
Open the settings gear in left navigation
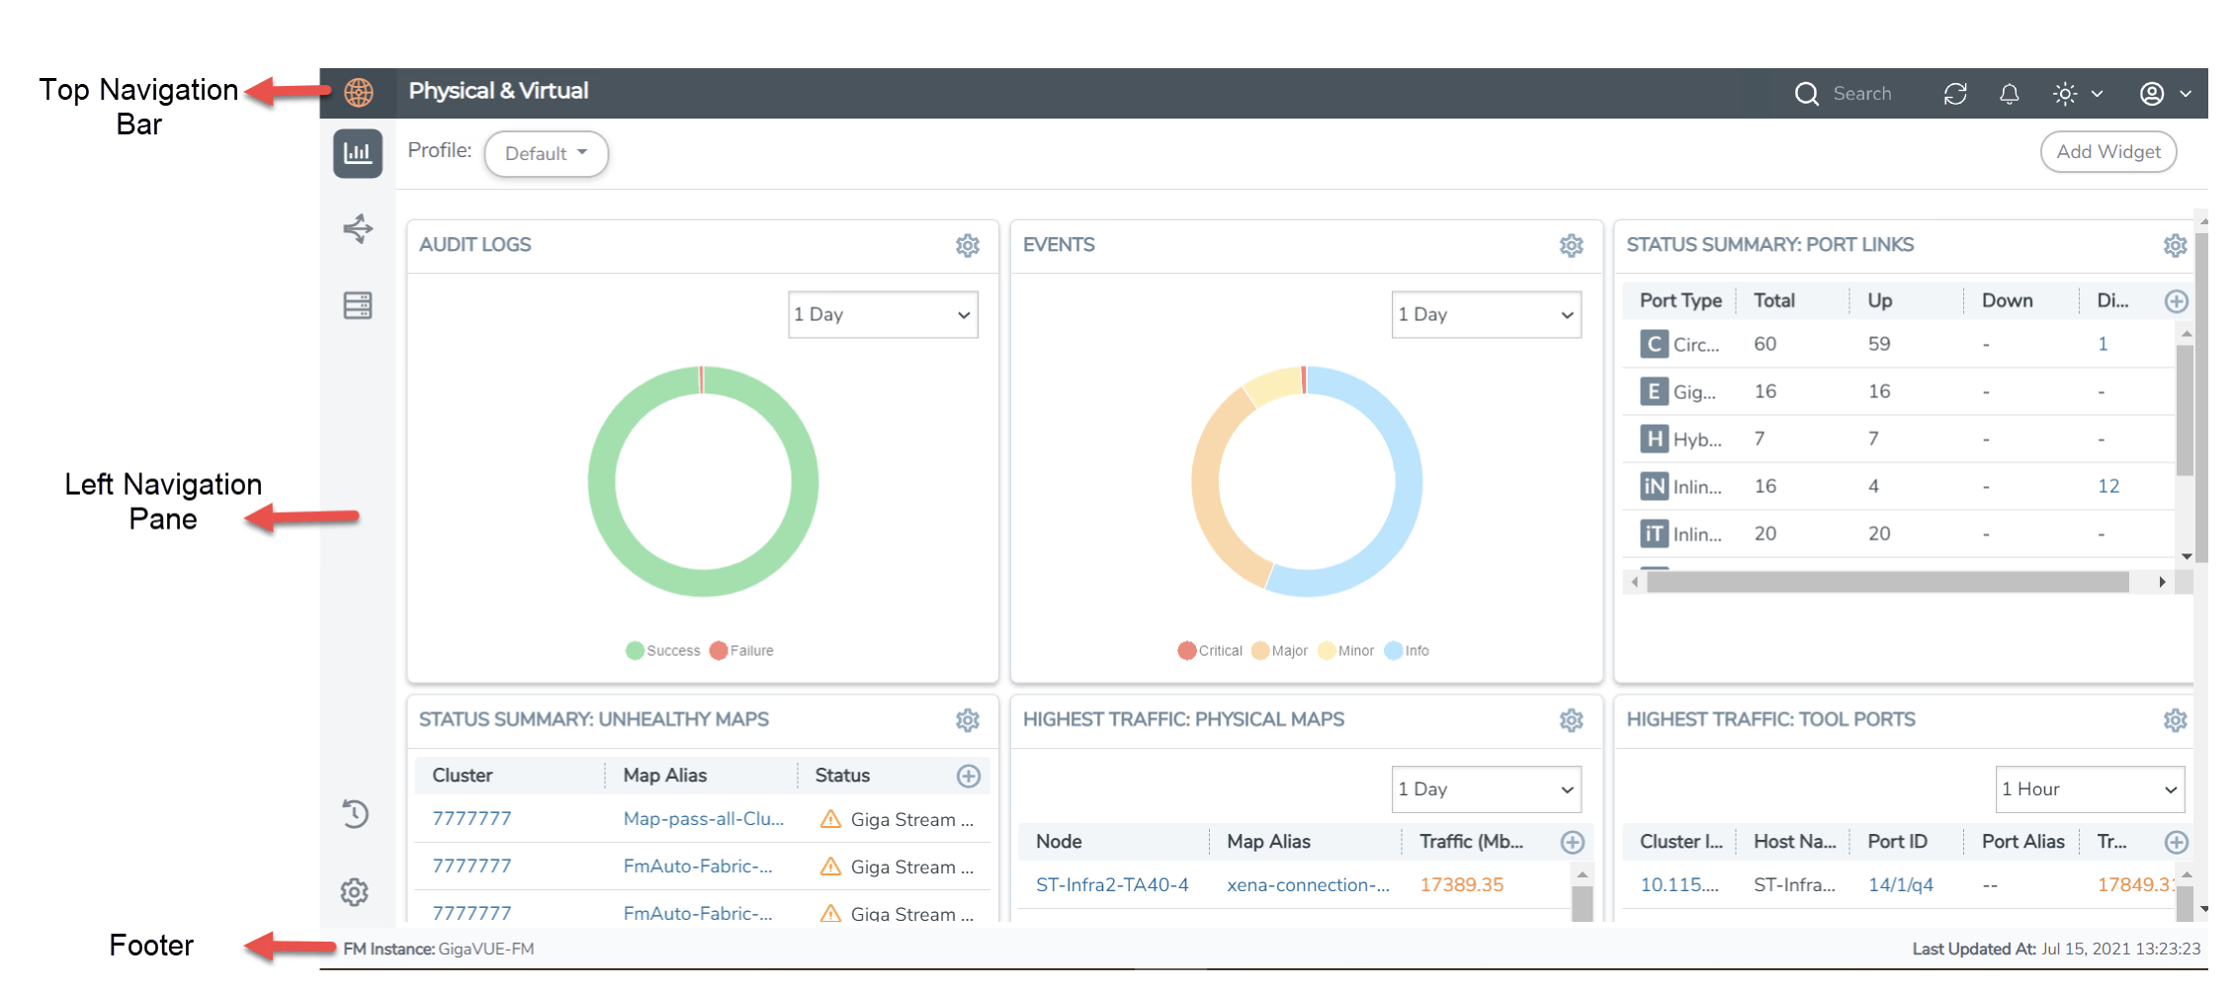355,892
